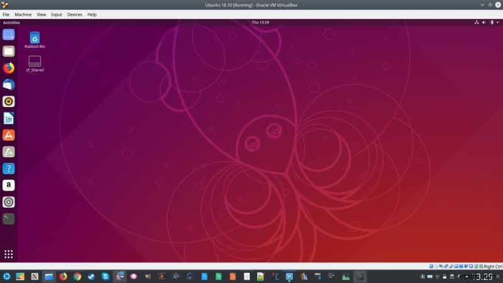Open Files from the Ubuntu dock

[9, 52]
